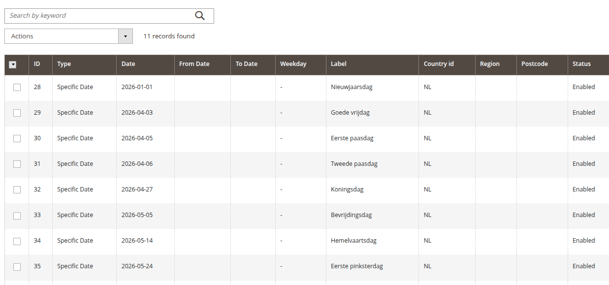
Task: Tick the checkbox for row ID 28
Action: (17, 87)
